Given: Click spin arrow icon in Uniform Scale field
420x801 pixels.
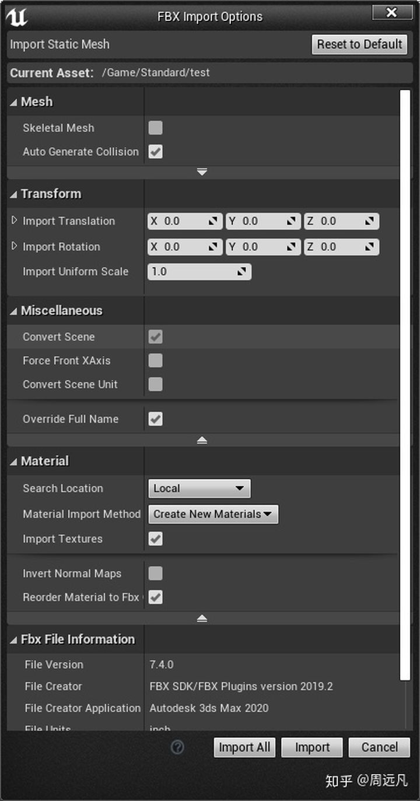Looking at the screenshot, I should pyautogui.click(x=242, y=272).
